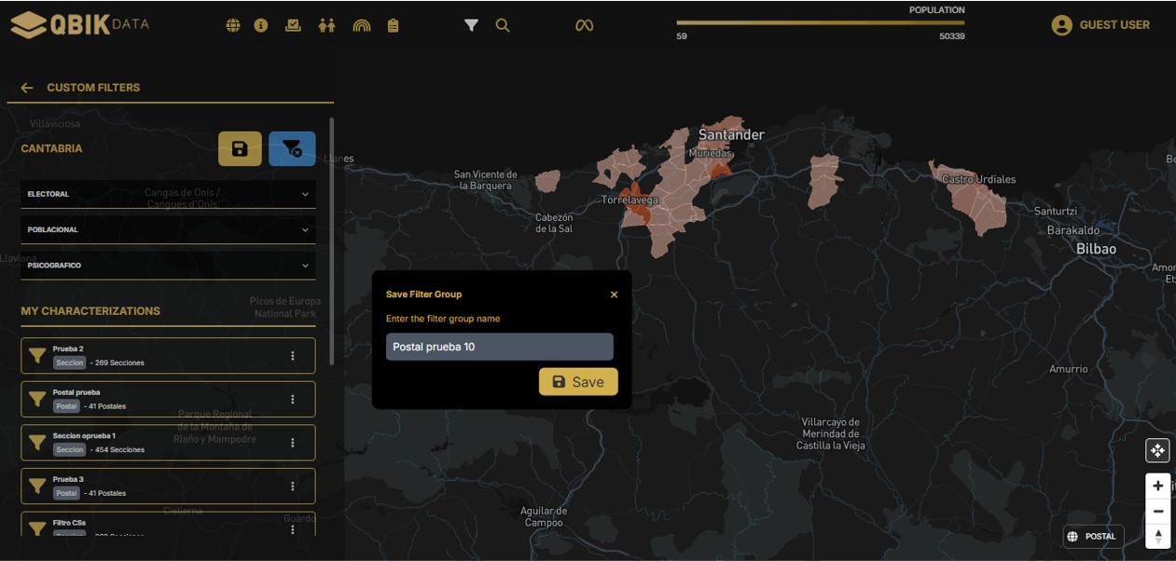The height and width of the screenshot is (561, 1176).
Task: Click the funnel icon of Postal prueba
Action: click(37, 399)
